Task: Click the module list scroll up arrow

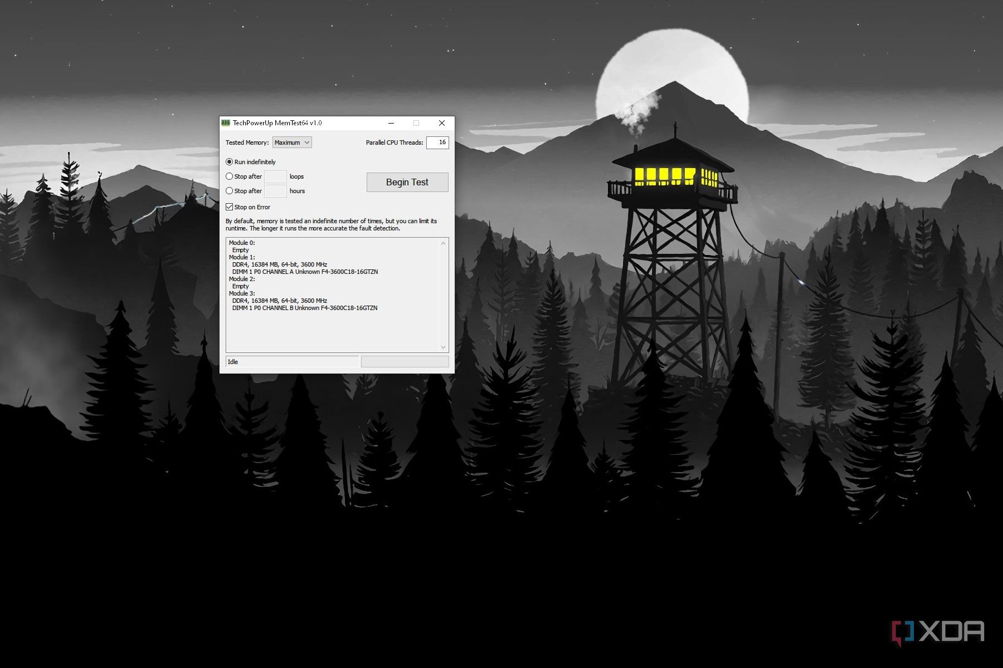Action: tap(444, 243)
